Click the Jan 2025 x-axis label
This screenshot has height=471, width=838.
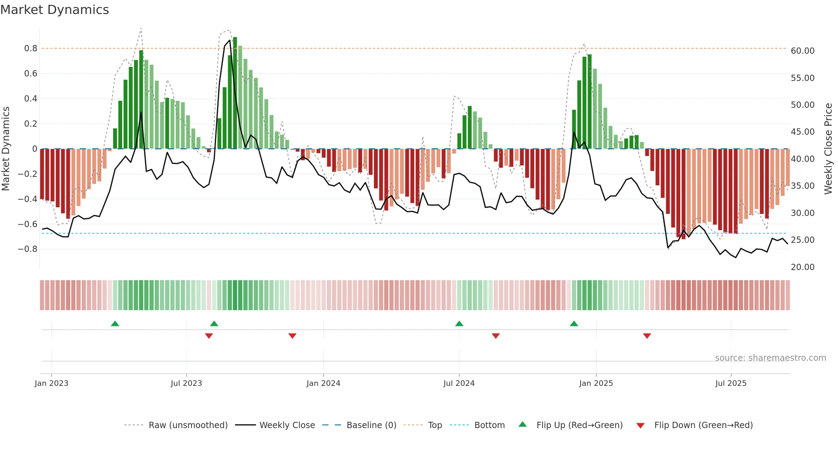596,383
